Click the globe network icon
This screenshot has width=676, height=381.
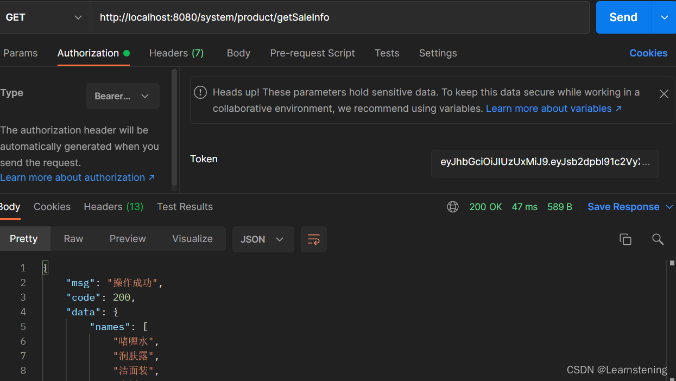coord(453,207)
